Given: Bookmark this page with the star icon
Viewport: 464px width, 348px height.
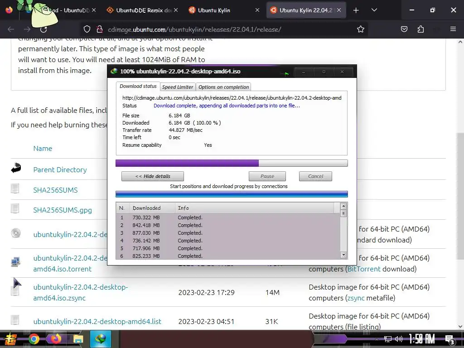Looking at the screenshot, I should 360,29.
